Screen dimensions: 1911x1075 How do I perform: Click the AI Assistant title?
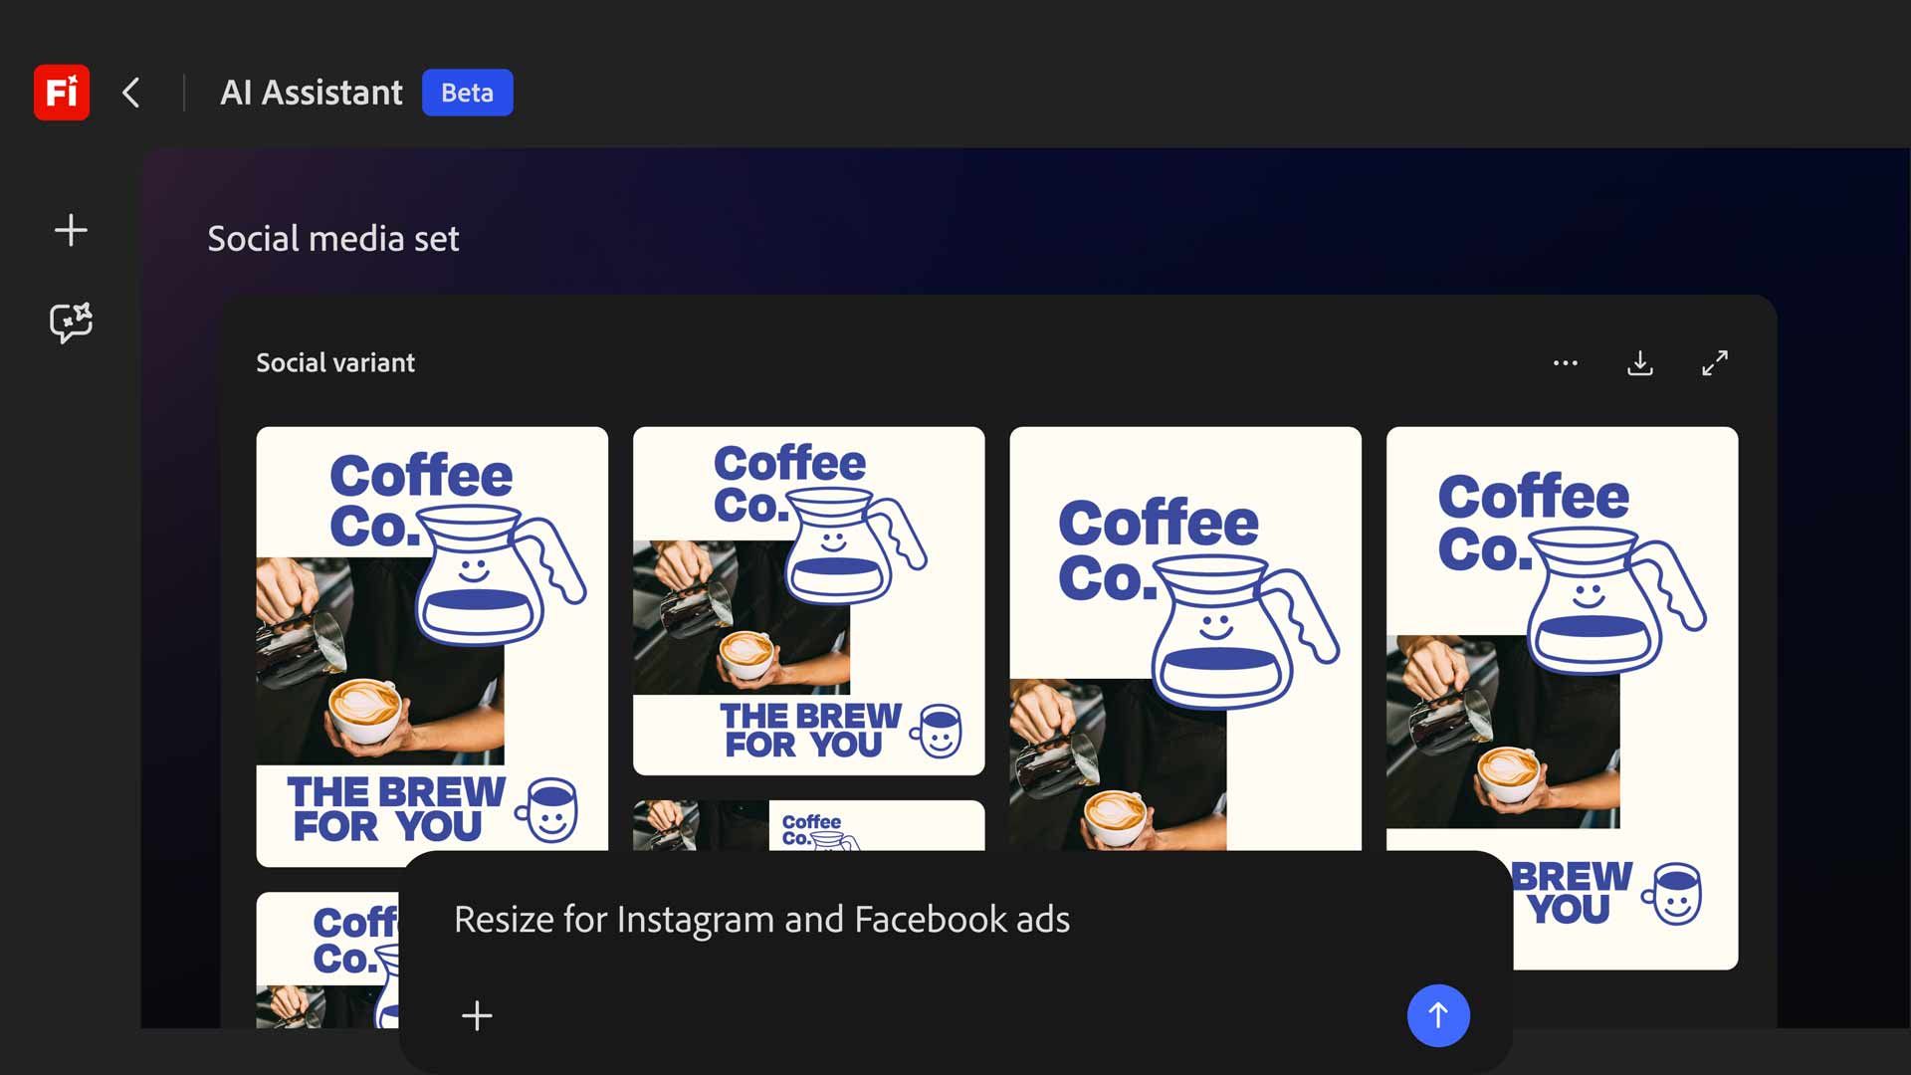tap(311, 93)
